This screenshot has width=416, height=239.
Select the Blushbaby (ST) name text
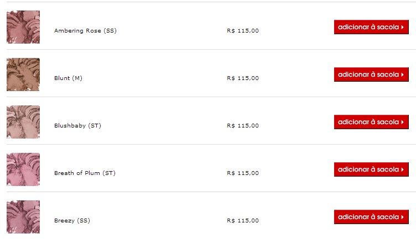pos(77,126)
